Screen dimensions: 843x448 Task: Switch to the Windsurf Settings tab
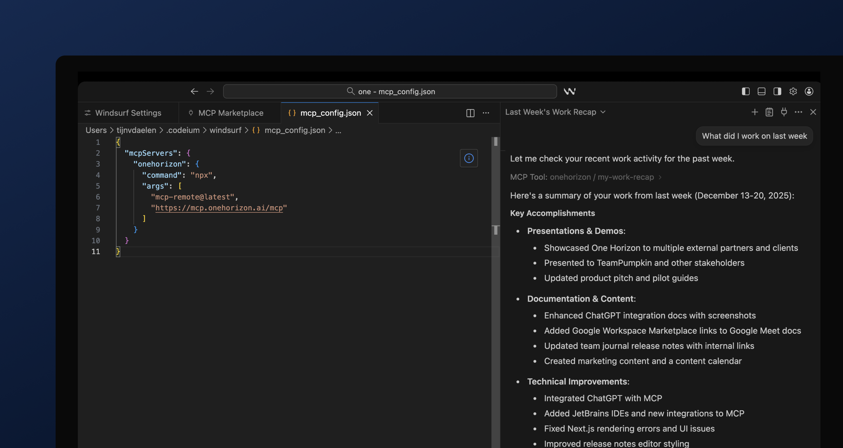[123, 113]
